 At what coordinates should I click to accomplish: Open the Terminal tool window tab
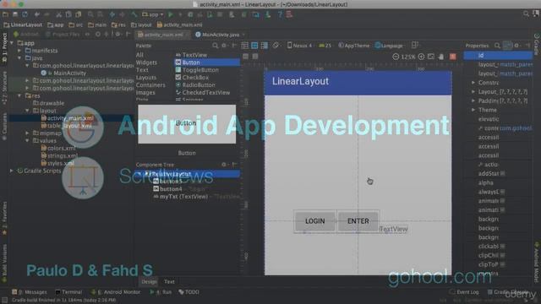click(68, 292)
